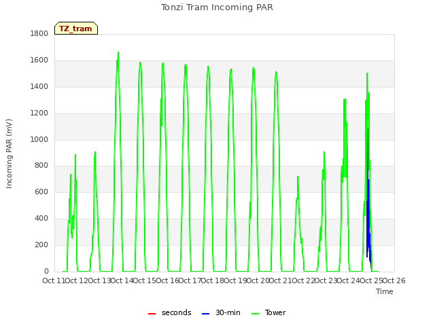
Task: Click the 200 y-axis tick label
Action: click(41, 244)
